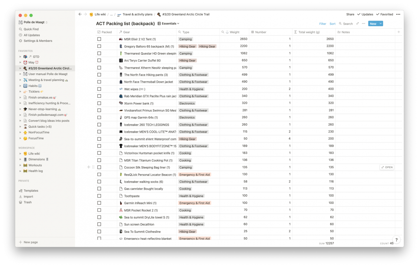Open Updates in the top bar

[365, 14]
